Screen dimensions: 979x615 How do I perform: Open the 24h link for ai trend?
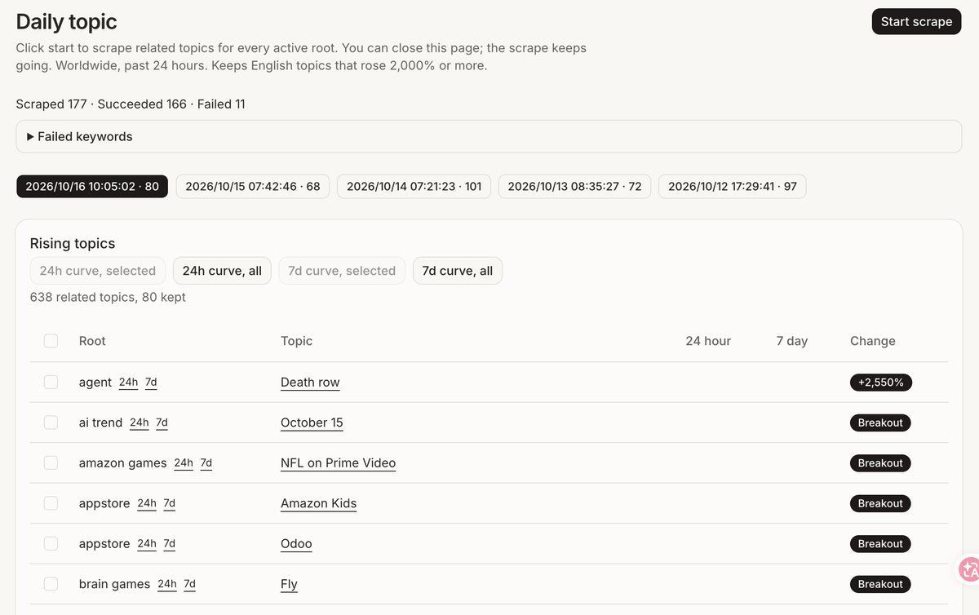tap(140, 423)
